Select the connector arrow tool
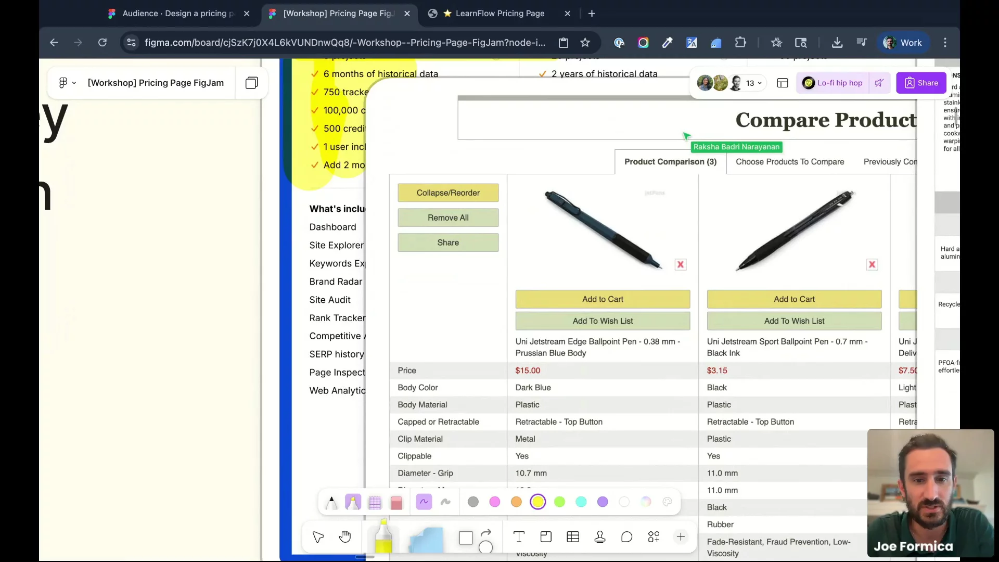The width and height of the screenshot is (999, 562). tap(486, 533)
